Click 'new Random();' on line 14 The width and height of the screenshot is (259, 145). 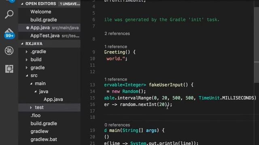[129, 91]
